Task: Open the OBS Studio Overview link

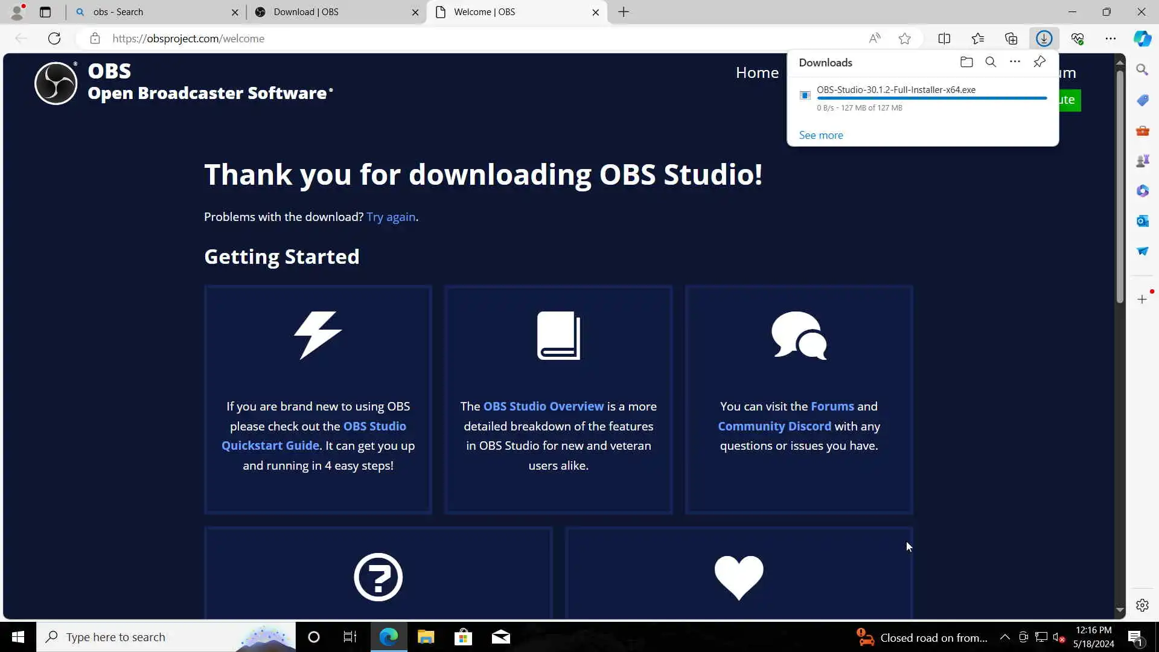Action: (543, 406)
